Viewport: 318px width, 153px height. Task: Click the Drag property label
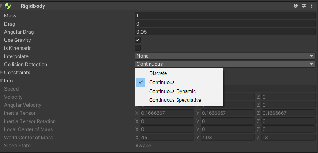pos(9,24)
